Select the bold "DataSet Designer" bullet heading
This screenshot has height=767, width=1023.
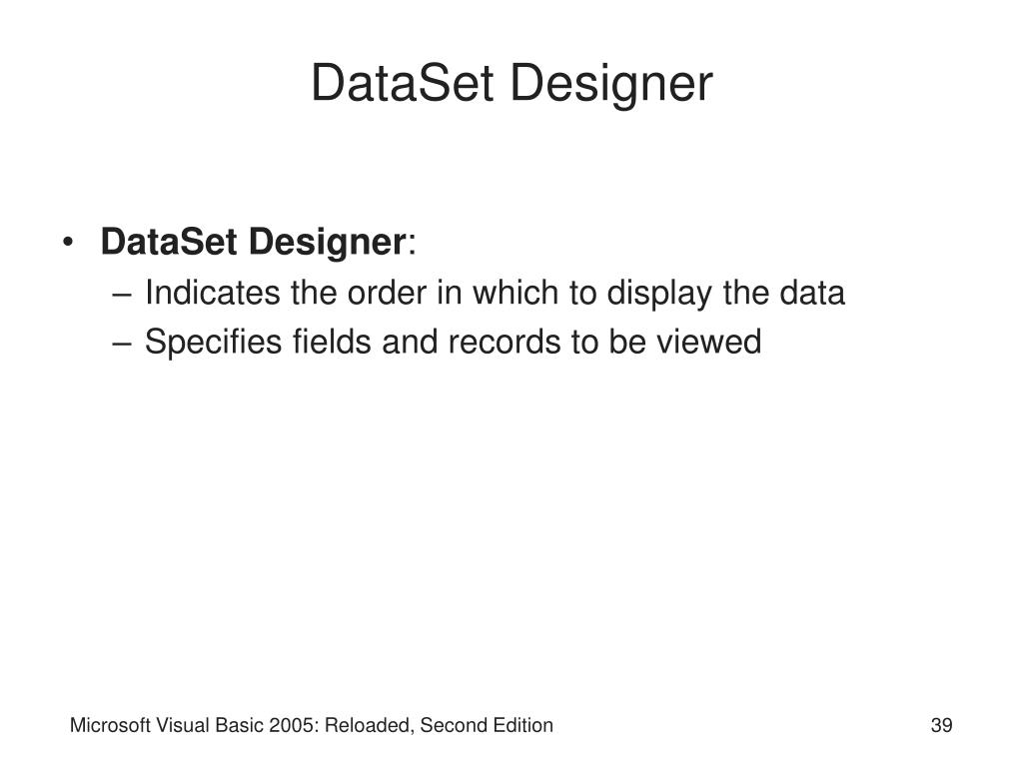point(253,243)
